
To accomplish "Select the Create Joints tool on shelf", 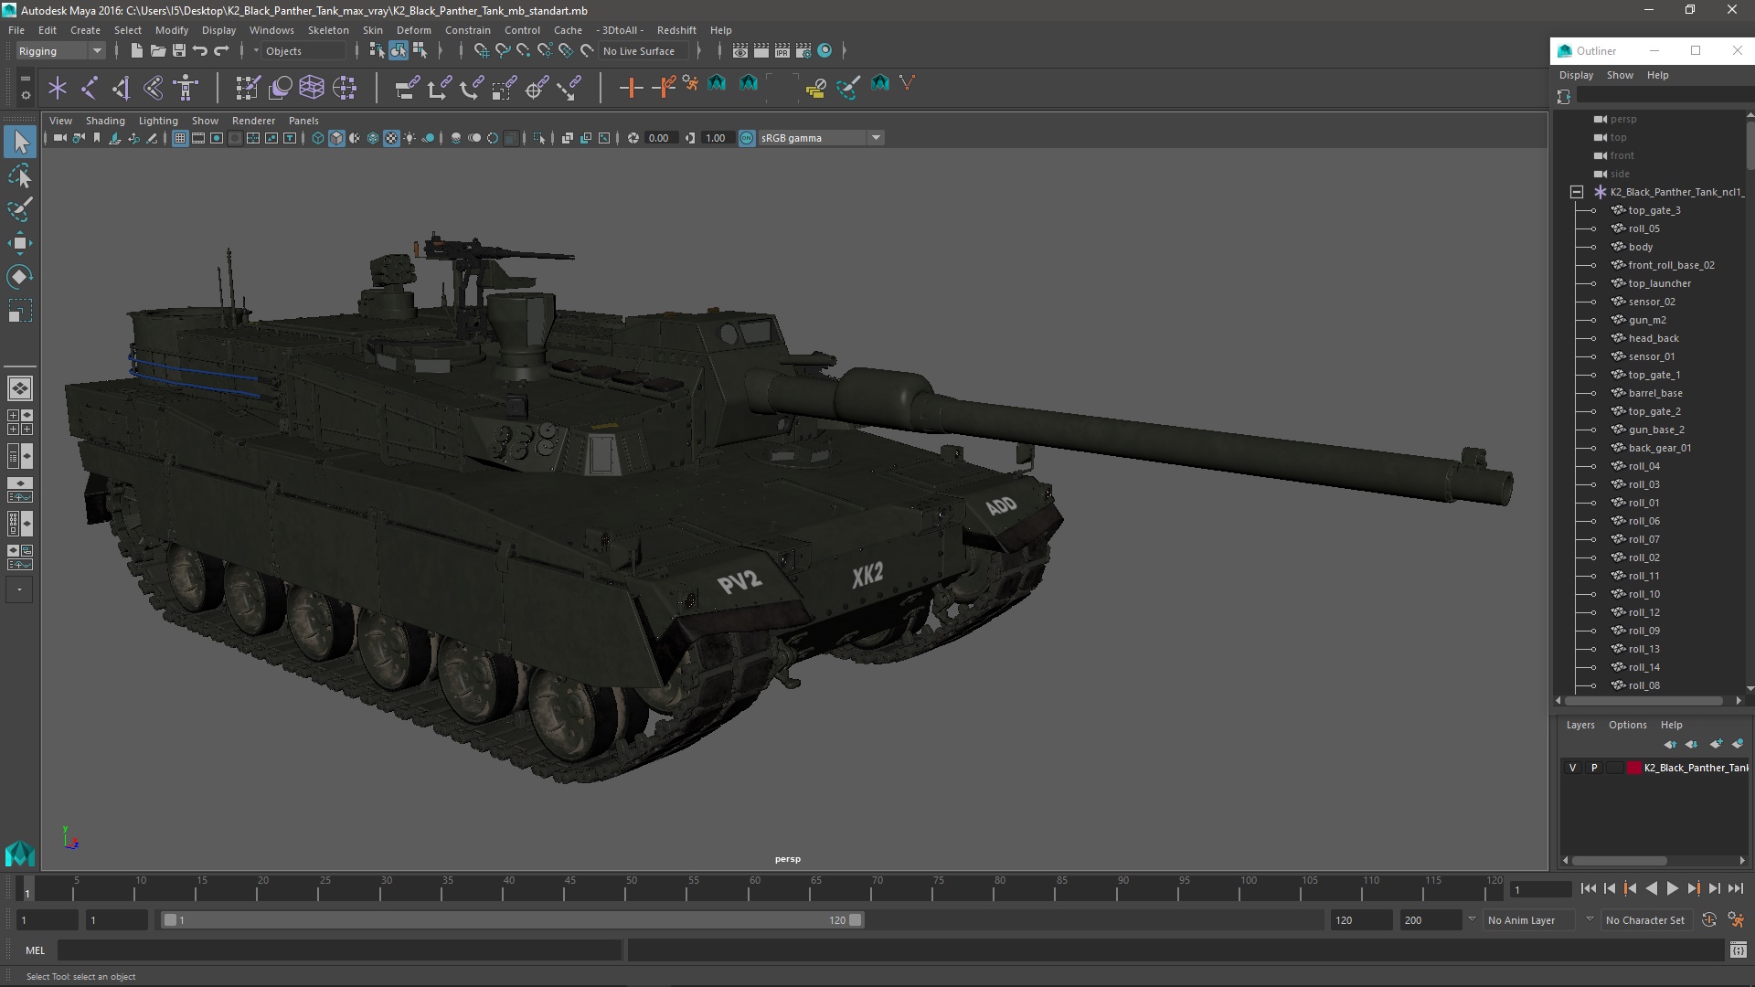I will click(90, 88).
